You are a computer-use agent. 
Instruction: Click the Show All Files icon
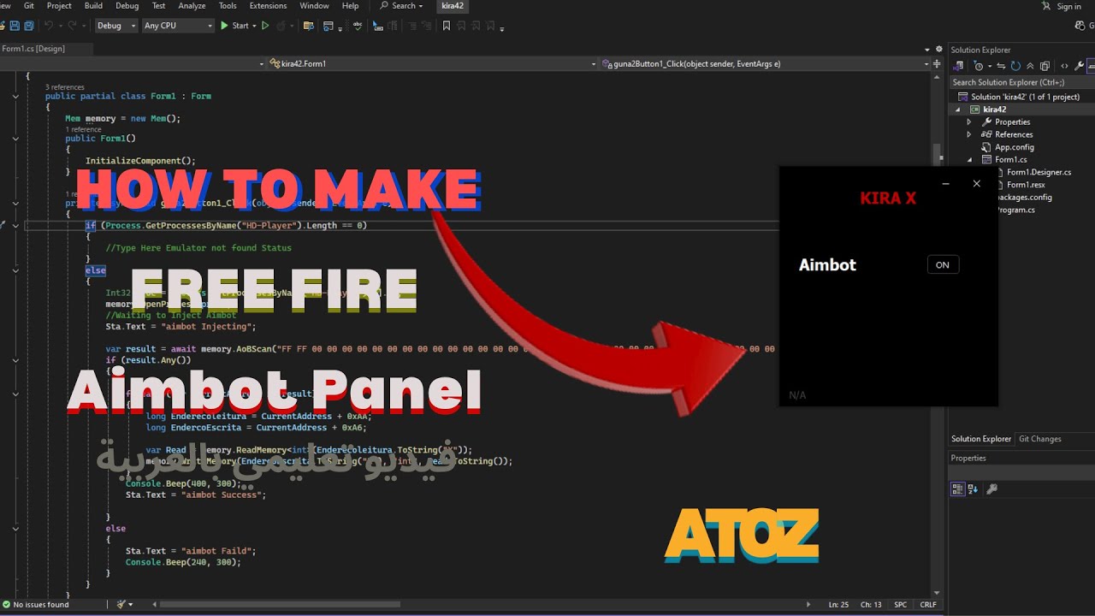1045,66
